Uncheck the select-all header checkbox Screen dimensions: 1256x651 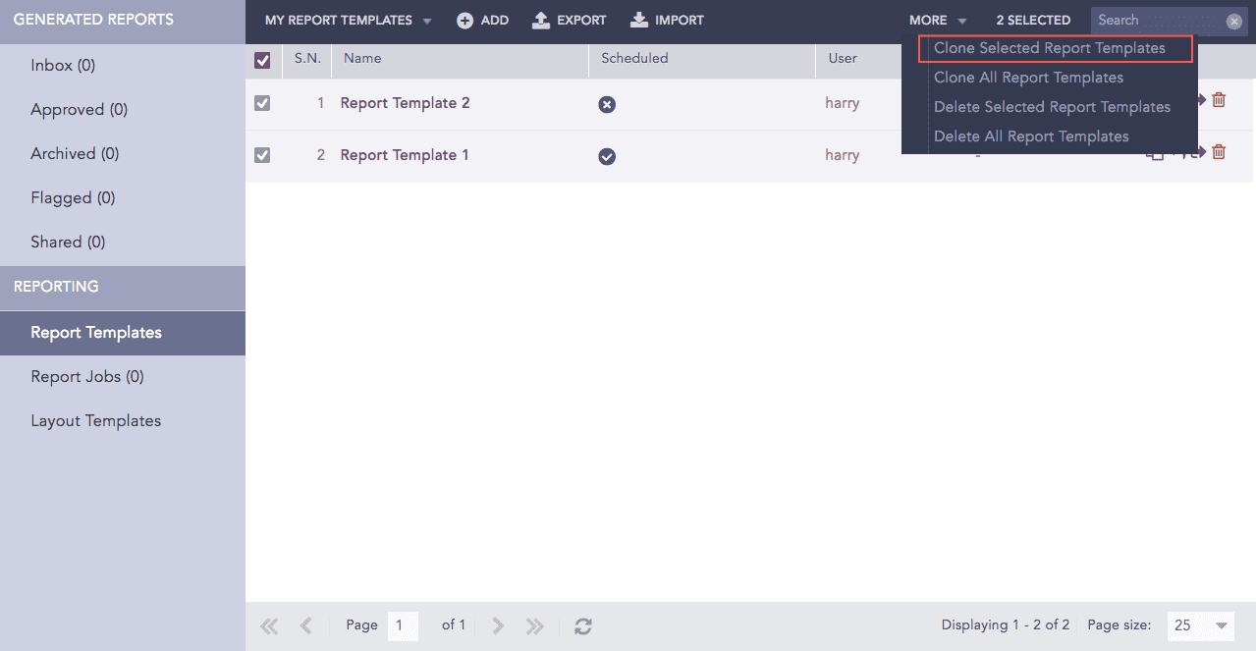(x=262, y=61)
